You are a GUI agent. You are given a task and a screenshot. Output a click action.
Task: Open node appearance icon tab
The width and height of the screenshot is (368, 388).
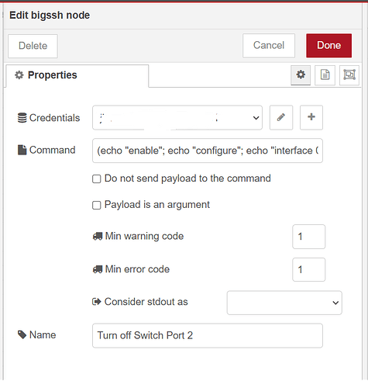pos(349,75)
